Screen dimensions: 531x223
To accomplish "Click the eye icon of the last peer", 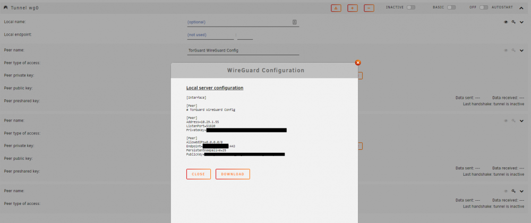I will point(506,191).
